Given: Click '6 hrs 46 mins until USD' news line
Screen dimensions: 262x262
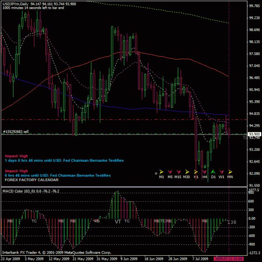Looking at the screenshot, I should click(x=58, y=176).
